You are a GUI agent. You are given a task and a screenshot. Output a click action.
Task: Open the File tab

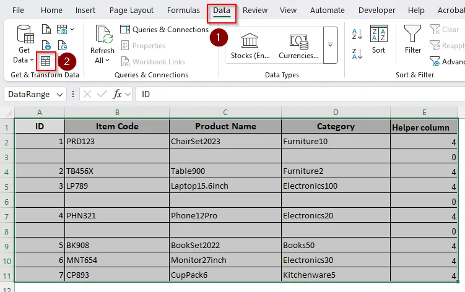point(18,11)
